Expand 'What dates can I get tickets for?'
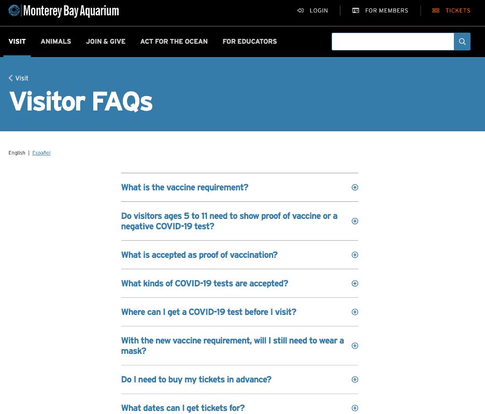 pyautogui.click(x=183, y=408)
